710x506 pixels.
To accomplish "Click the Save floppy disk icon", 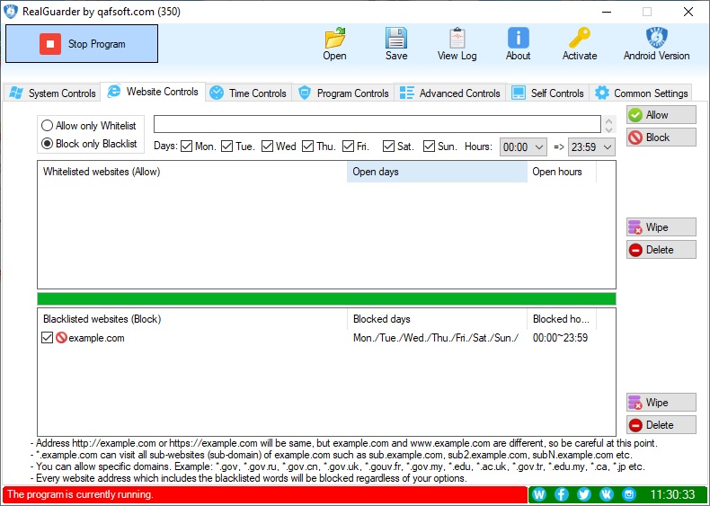I will coord(396,39).
